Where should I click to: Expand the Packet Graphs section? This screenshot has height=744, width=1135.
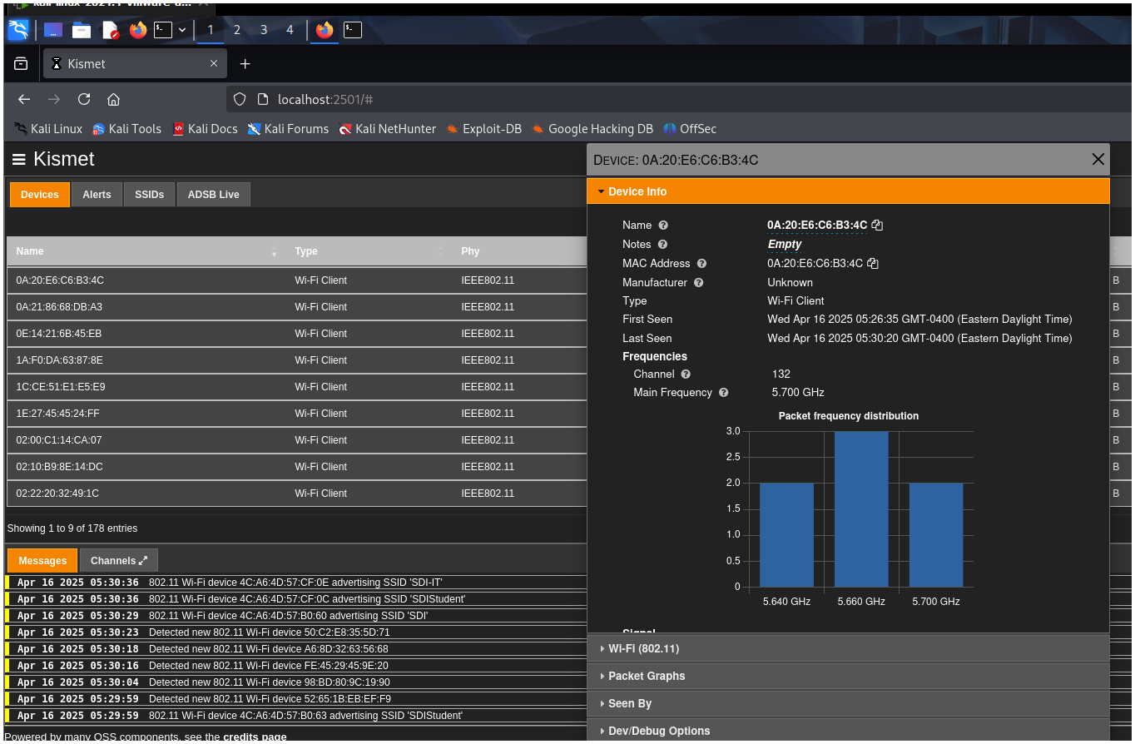tap(848, 676)
